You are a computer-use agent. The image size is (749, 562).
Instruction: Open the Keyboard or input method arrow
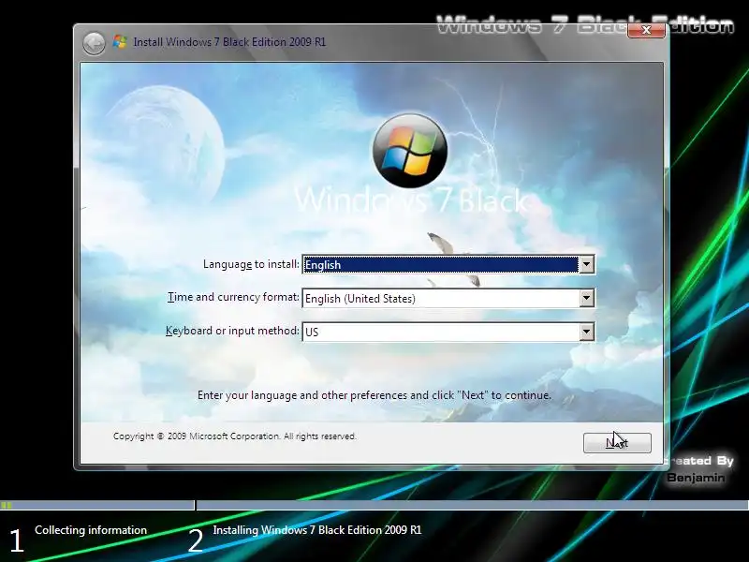[x=586, y=332]
